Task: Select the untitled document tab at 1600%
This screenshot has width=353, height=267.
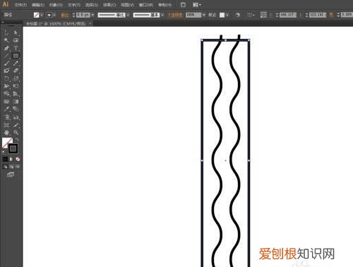Action: (56, 24)
